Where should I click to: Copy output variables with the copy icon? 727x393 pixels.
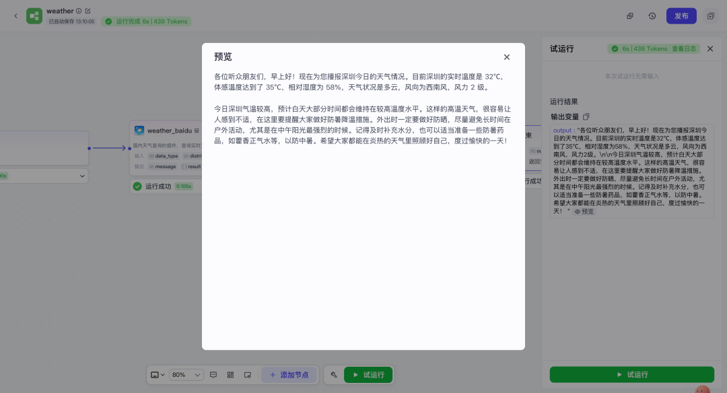pos(586,117)
